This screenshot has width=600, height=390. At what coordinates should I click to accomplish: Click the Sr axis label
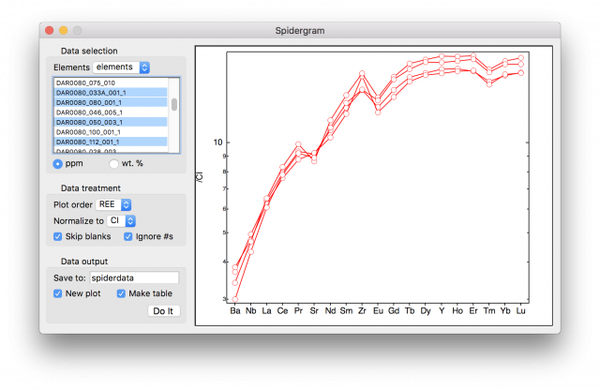(x=314, y=310)
